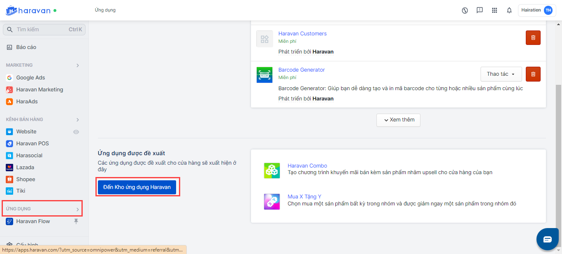The width and height of the screenshot is (562, 254).
Task: Open the Thao tác dropdown
Action: click(x=501, y=74)
